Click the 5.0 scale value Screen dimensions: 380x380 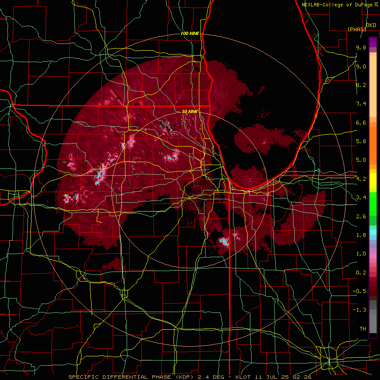point(361,160)
